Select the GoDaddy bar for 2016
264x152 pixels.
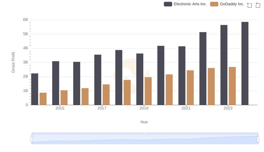tap(85, 97)
